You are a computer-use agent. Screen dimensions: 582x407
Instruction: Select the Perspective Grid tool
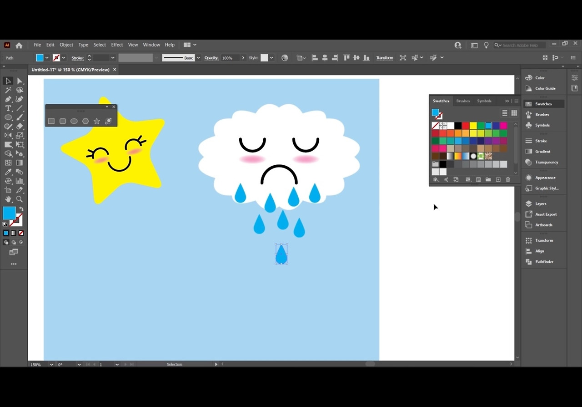point(20,153)
